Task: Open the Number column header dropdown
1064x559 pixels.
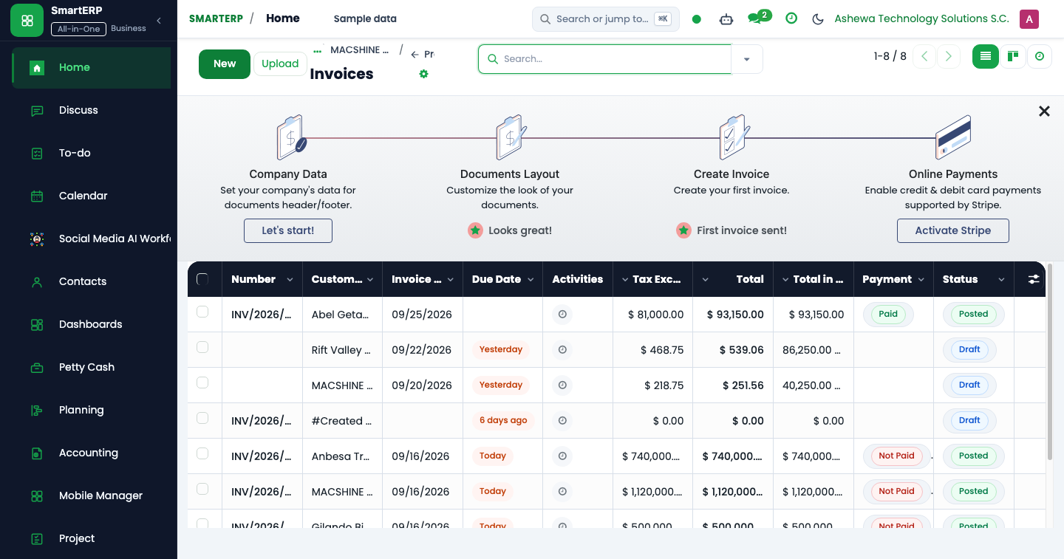Action: 290,280
